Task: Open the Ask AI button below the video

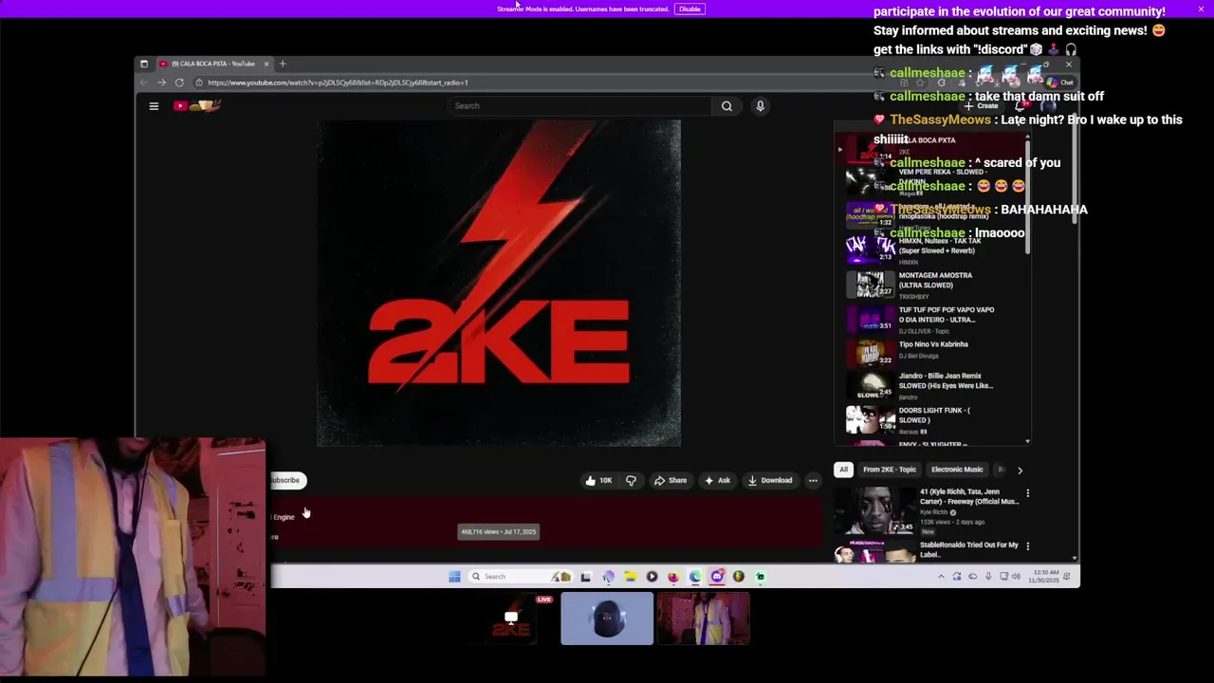Action: (x=717, y=480)
